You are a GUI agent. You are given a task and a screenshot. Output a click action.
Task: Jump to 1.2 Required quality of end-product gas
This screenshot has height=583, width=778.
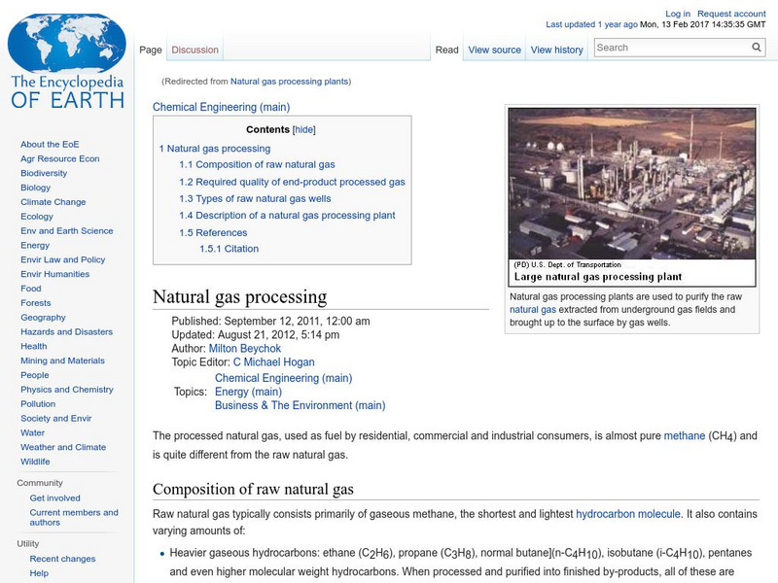pyautogui.click(x=293, y=182)
